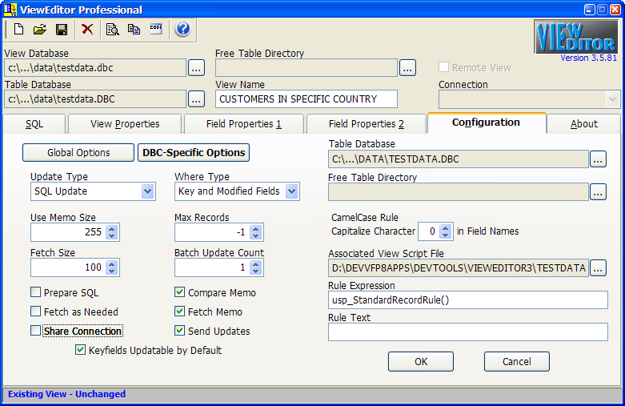Increase the Fetch Size spinner value
625x406 pixels.
[112, 263]
